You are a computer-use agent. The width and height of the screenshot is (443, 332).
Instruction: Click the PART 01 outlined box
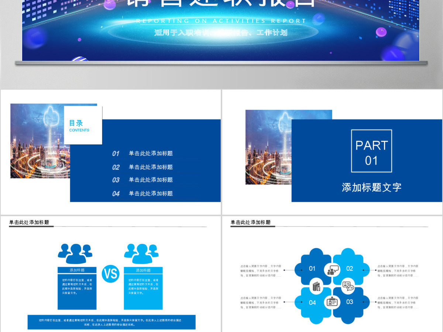coord(371,151)
